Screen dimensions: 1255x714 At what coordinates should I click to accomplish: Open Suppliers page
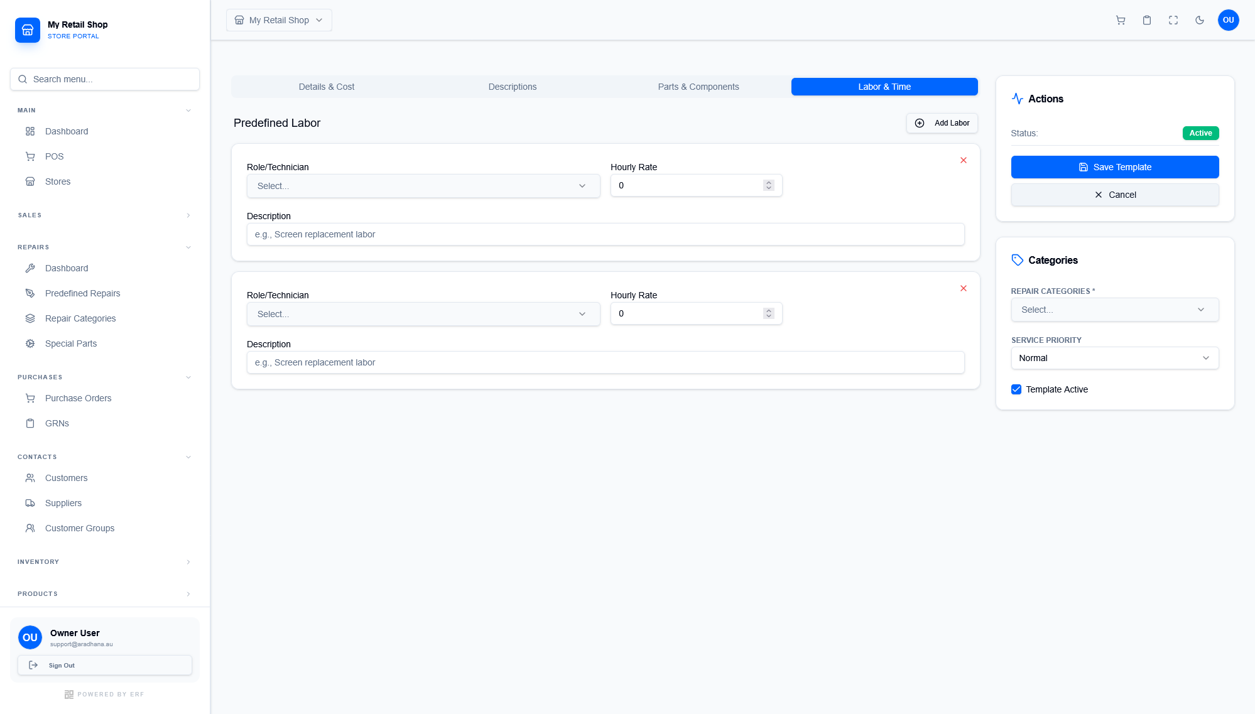tap(105, 503)
